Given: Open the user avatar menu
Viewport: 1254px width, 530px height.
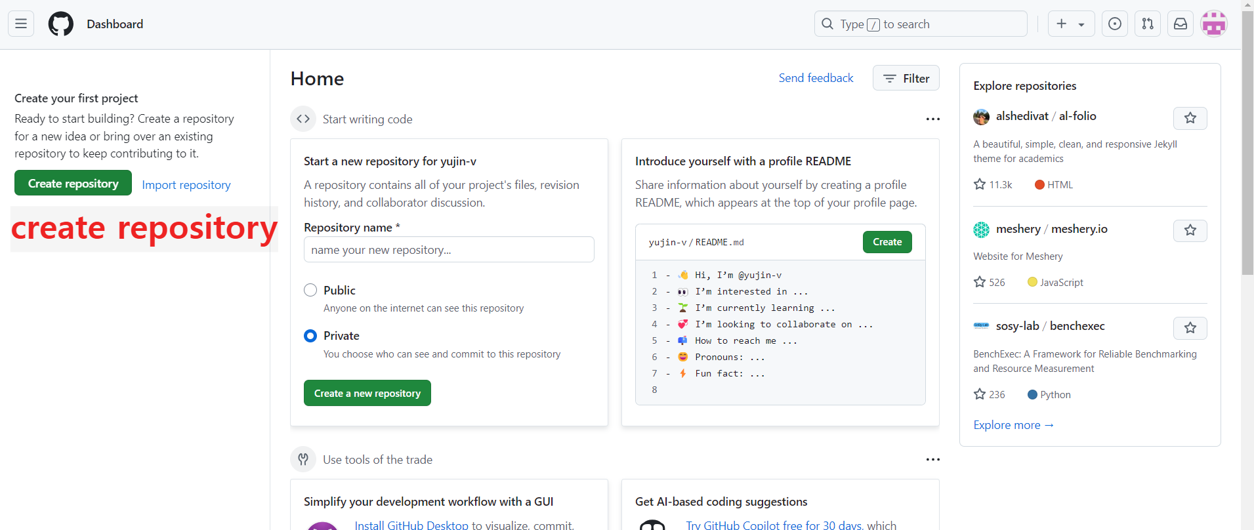Looking at the screenshot, I should click(x=1214, y=24).
